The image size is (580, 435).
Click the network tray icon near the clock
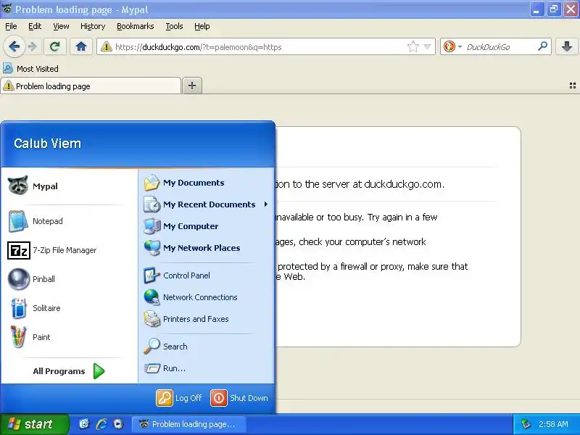coord(525,424)
